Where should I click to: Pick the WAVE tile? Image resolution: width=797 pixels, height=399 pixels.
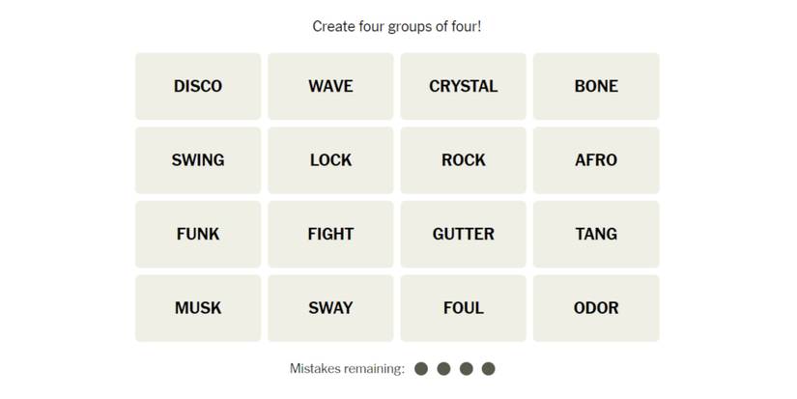tap(330, 86)
